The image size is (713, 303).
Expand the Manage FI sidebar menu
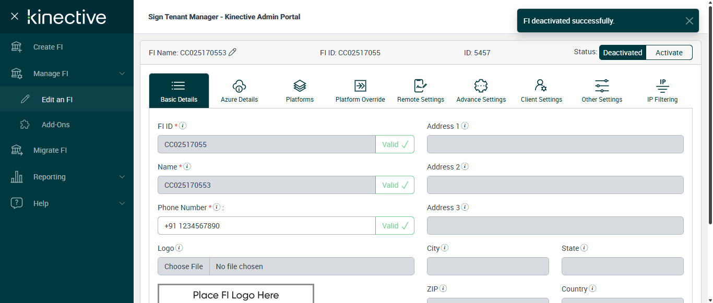click(67, 74)
